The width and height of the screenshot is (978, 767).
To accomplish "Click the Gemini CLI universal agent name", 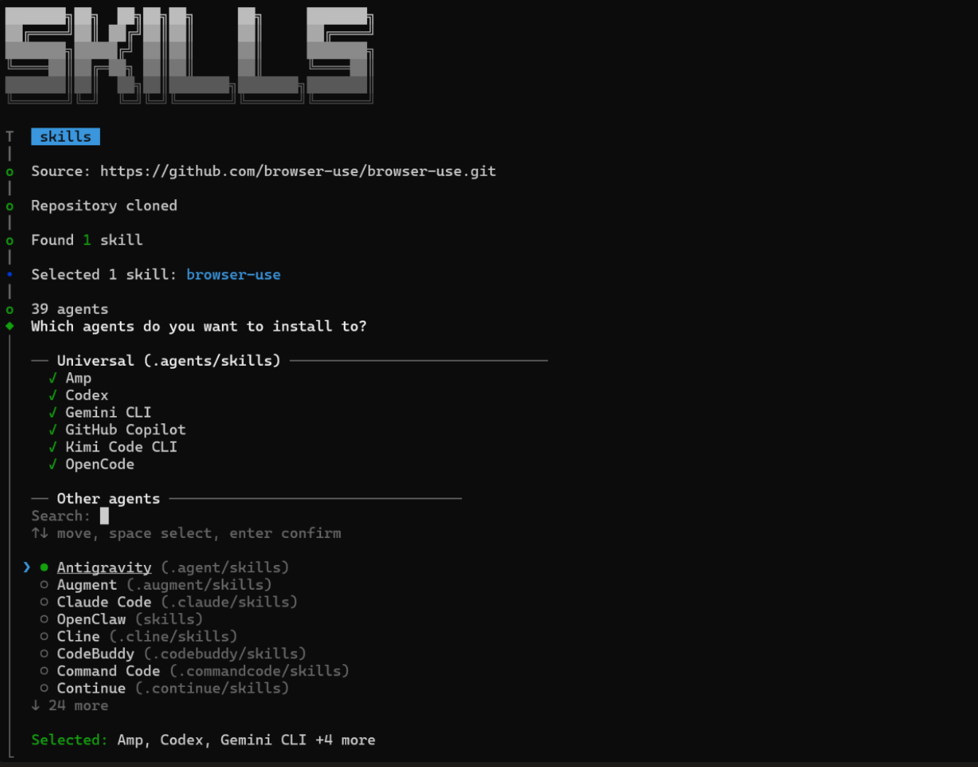I will click(108, 413).
